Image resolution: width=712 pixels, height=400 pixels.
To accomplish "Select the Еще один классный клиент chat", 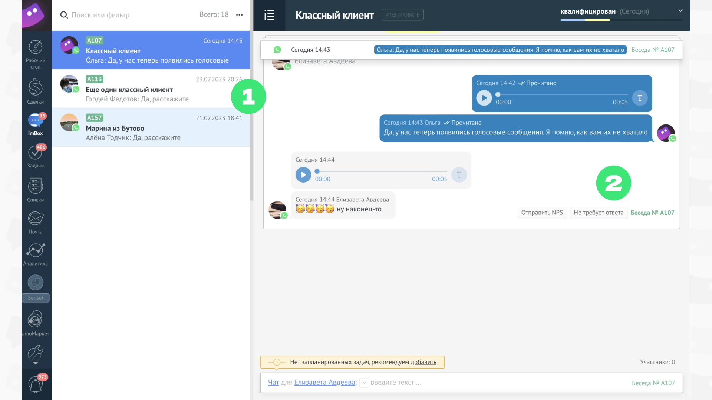I will (151, 89).
